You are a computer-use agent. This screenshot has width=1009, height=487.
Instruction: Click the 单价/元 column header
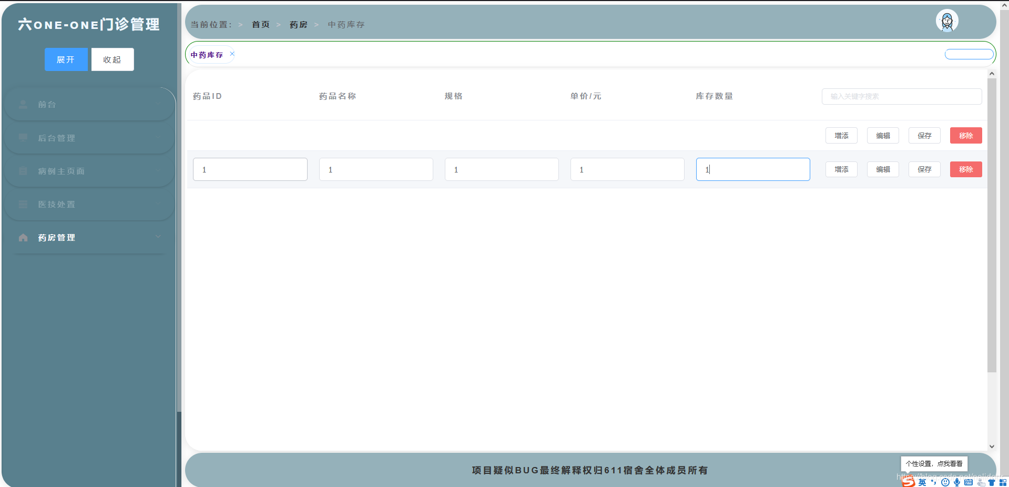[x=586, y=96]
